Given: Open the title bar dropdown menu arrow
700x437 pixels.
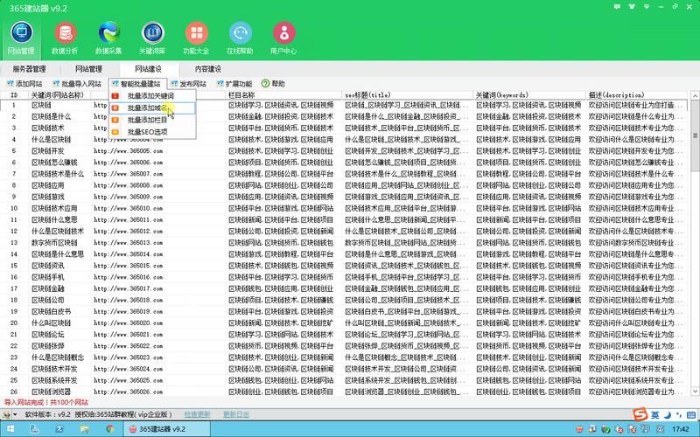Looking at the screenshot, I should click(x=647, y=7).
